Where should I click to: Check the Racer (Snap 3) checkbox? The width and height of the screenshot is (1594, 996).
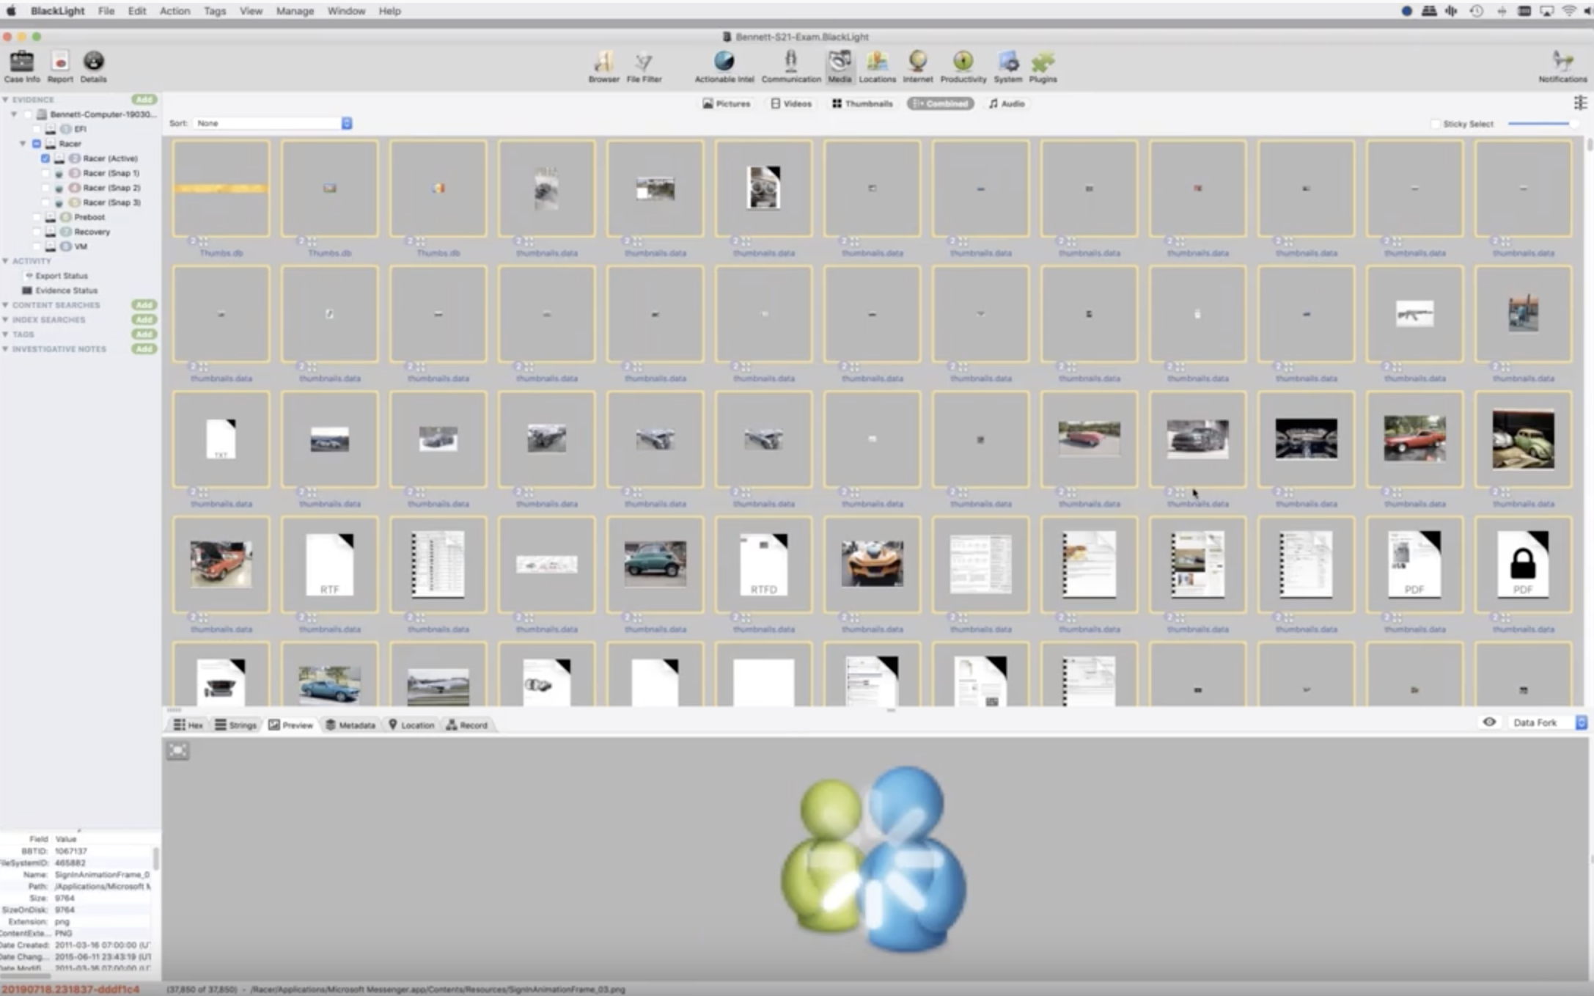pyautogui.click(x=45, y=202)
